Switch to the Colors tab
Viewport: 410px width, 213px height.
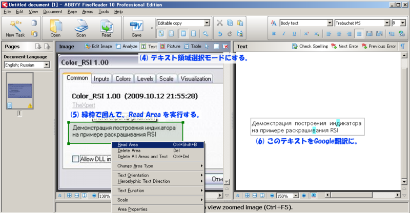point(123,79)
